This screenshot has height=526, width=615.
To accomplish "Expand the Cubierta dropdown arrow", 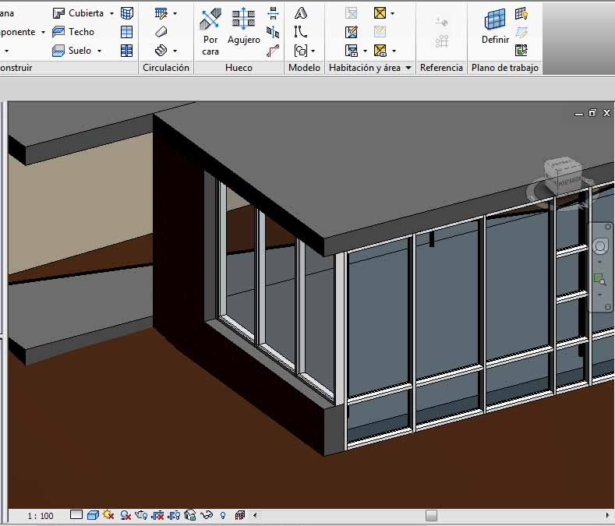I will pyautogui.click(x=111, y=13).
